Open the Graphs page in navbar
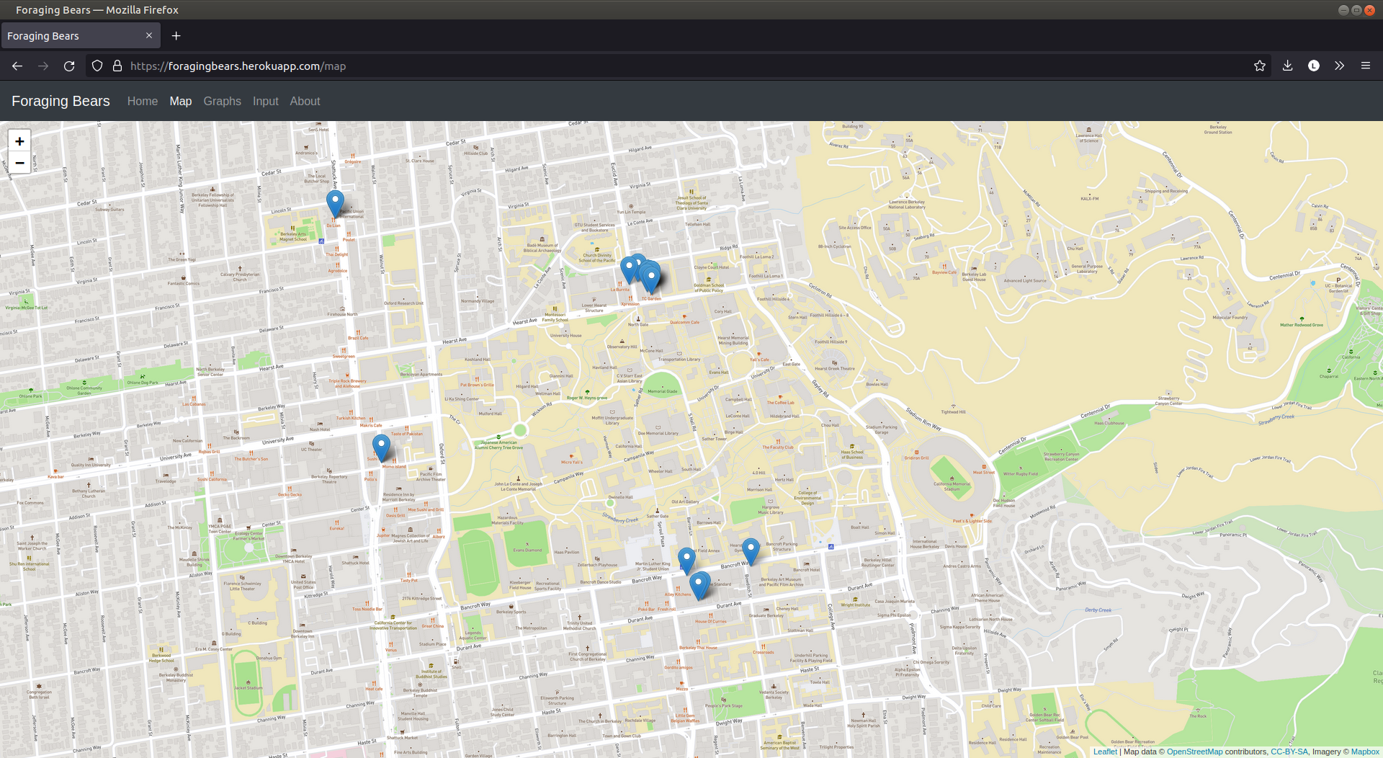Viewport: 1383px width, 758px height. pyautogui.click(x=222, y=101)
